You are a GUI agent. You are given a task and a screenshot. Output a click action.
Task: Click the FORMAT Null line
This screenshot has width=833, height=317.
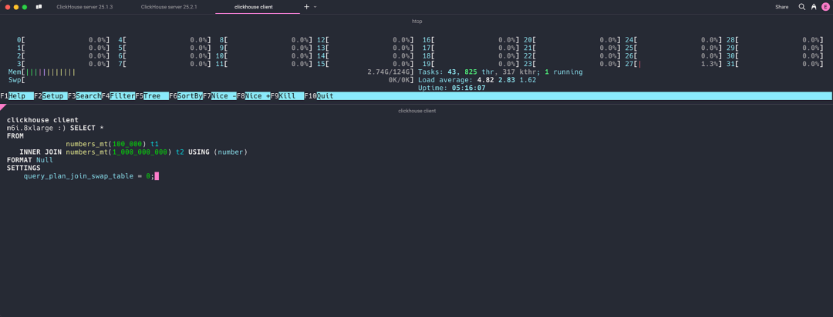click(x=30, y=160)
